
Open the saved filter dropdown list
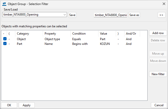(x=65, y=15)
